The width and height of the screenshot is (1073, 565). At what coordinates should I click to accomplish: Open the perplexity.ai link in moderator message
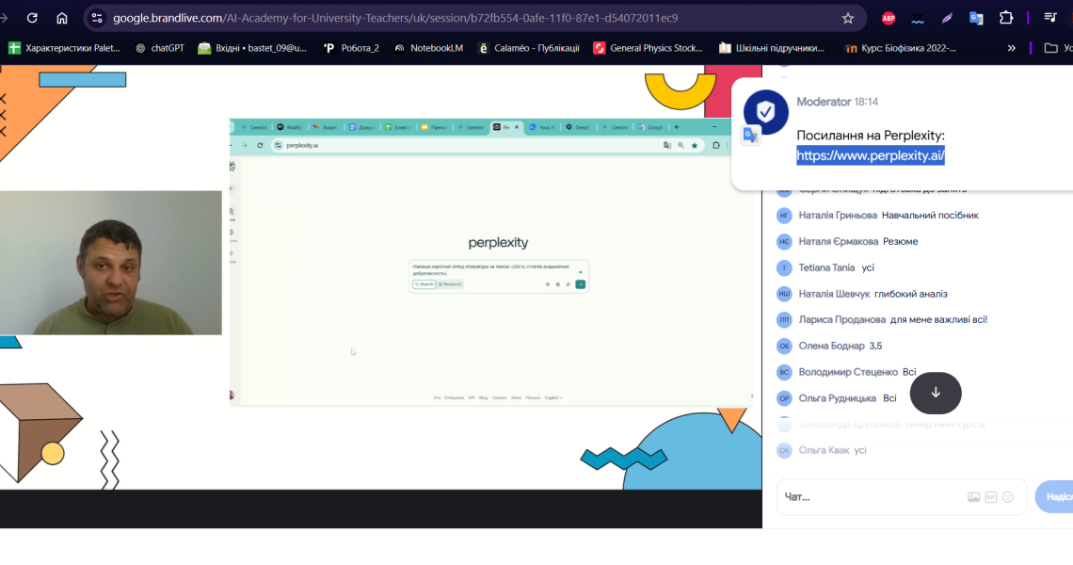click(x=871, y=155)
